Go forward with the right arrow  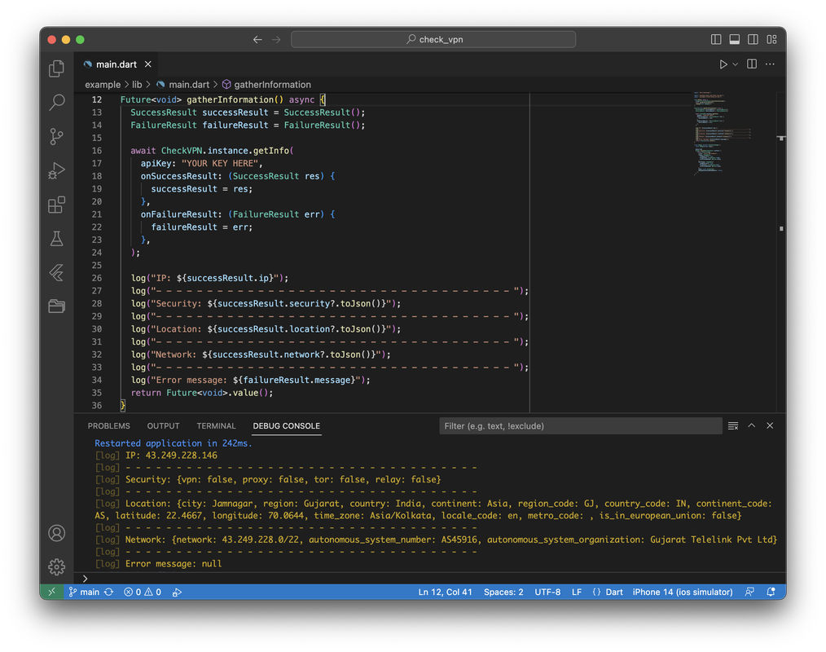point(276,40)
